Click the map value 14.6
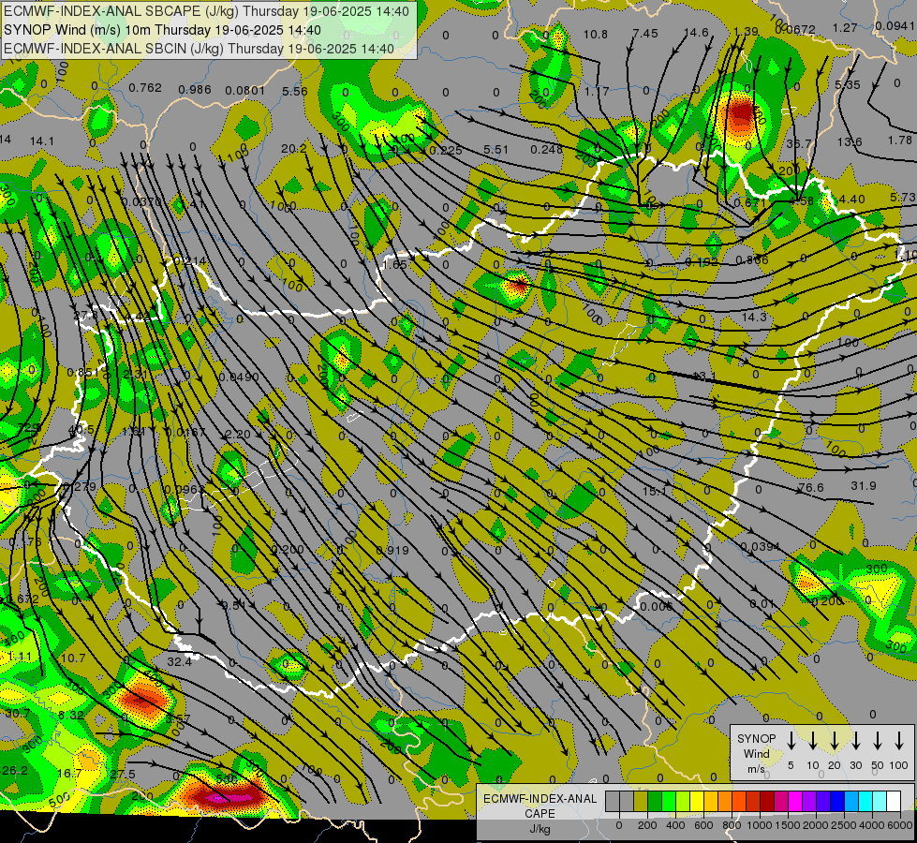 pyautogui.click(x=696, y=33)
